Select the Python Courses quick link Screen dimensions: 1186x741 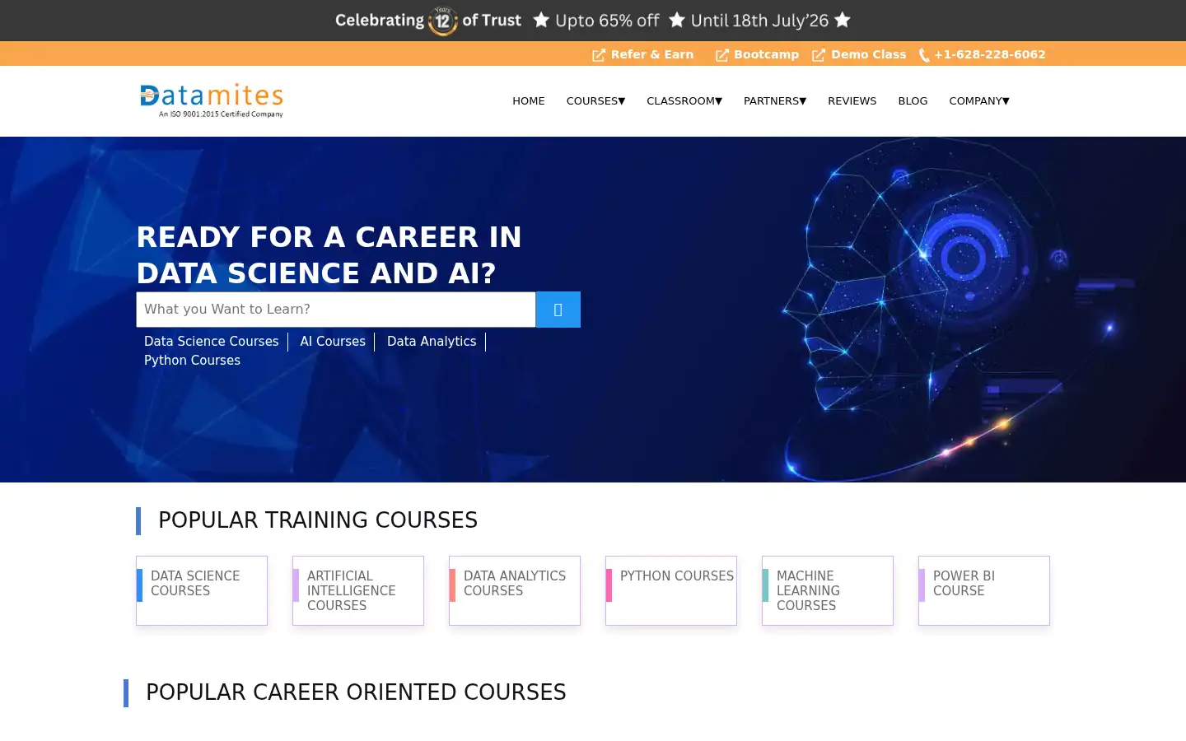[x=192, y=361]
